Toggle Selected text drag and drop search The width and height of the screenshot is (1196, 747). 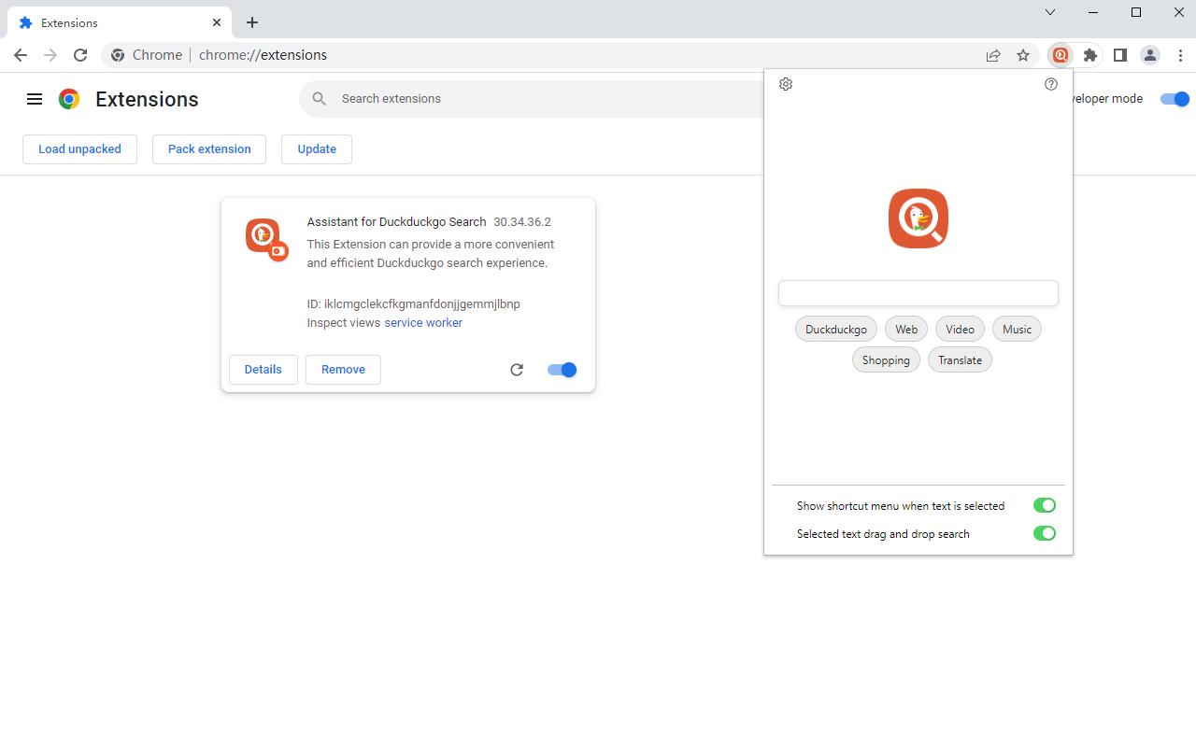[1045, 533]
